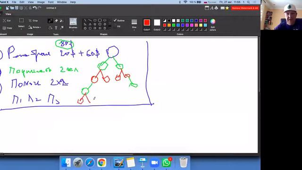Select the Triangle shape

click(90, 24)
